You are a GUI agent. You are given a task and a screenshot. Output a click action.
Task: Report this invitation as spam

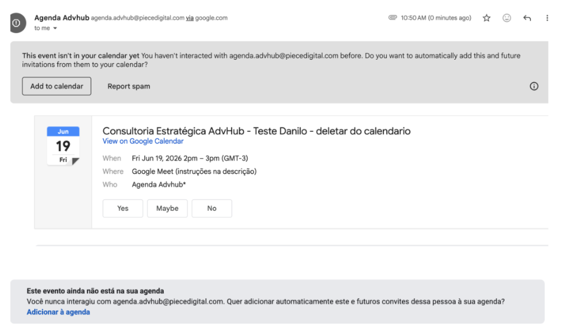tap(128, 86)
